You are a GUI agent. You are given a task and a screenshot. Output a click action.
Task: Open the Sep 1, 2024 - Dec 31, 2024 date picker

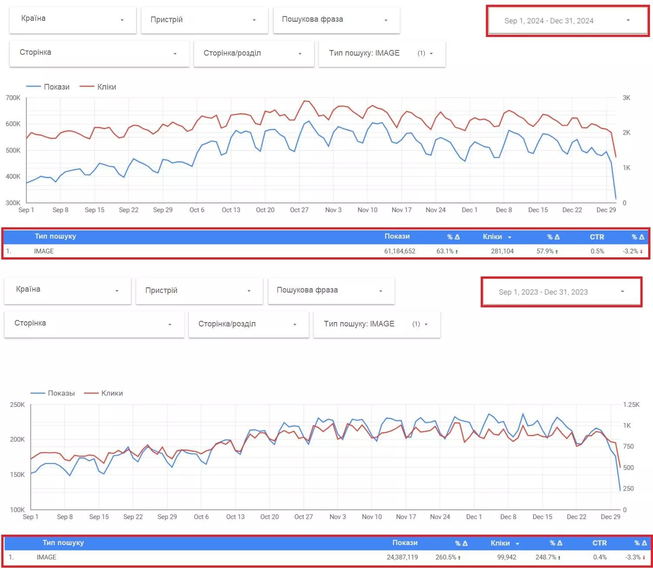point(567,20)
